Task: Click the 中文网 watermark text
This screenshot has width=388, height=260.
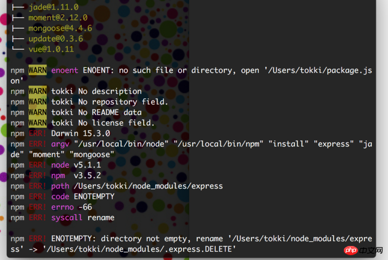Action: 372,250
